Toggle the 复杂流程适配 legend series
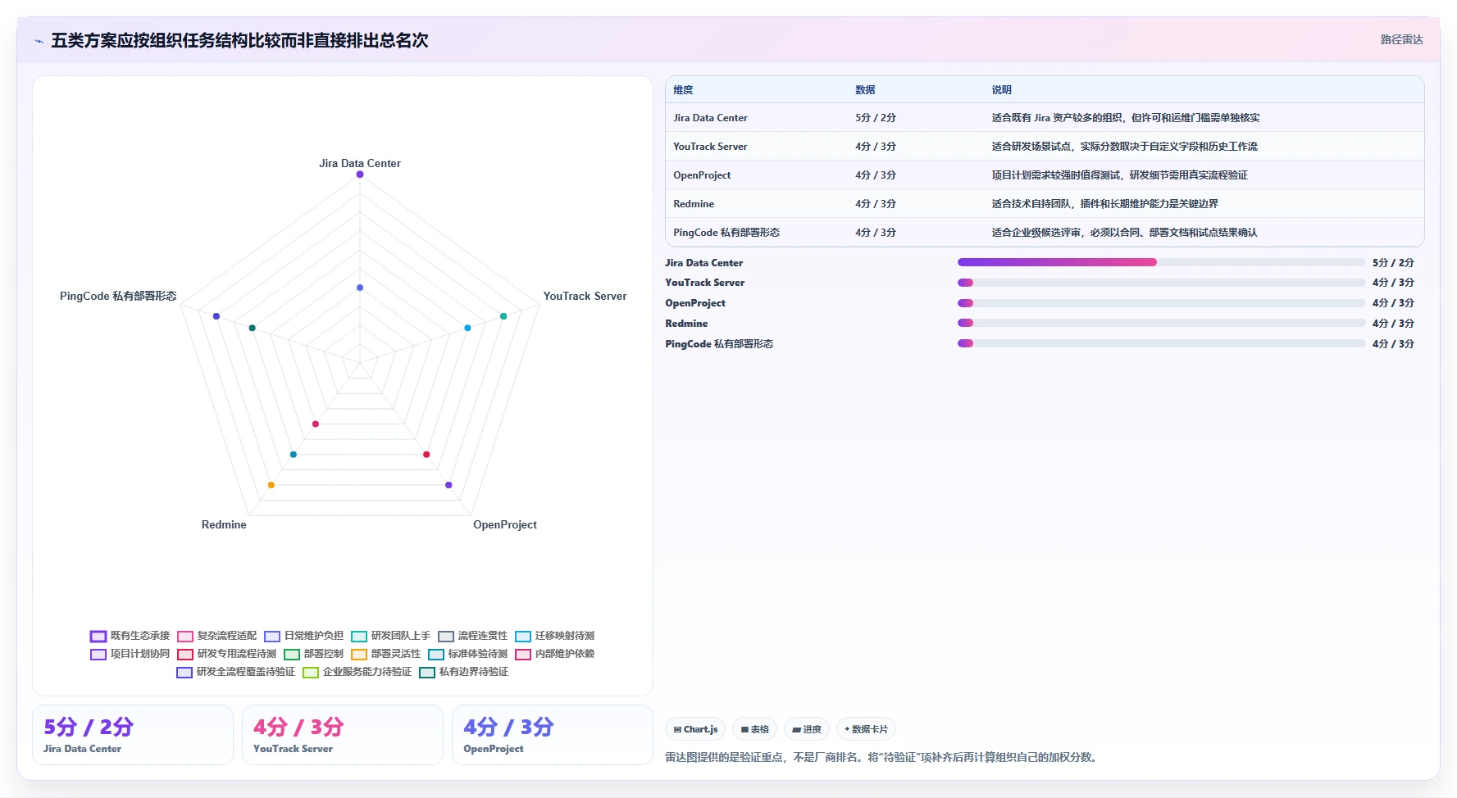The height and width of the screenshot is (798, 1457). [216, 636]
